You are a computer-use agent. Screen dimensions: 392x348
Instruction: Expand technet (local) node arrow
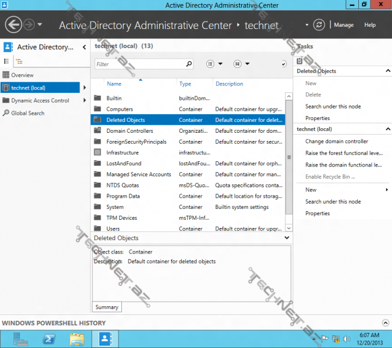coord(85,88)
